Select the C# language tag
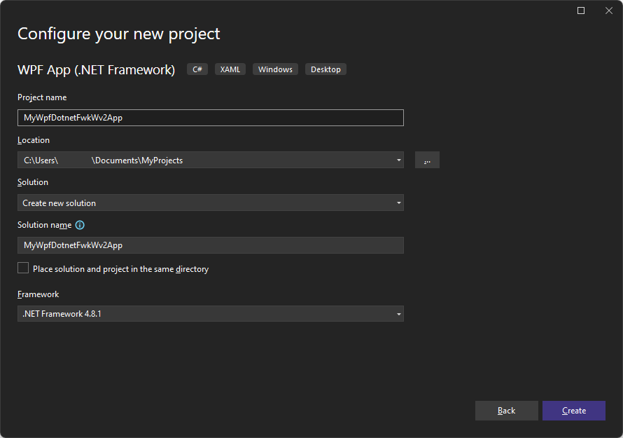The image size is (623, 438). 197,69
